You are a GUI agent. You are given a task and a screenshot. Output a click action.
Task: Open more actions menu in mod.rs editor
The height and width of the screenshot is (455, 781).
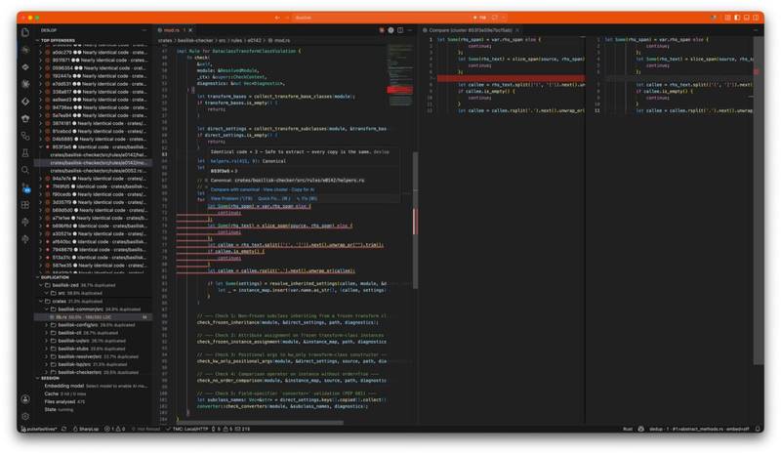[x=410, y=30]
